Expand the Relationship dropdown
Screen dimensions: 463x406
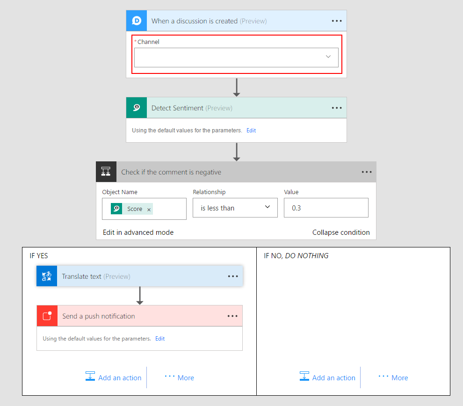235,208
